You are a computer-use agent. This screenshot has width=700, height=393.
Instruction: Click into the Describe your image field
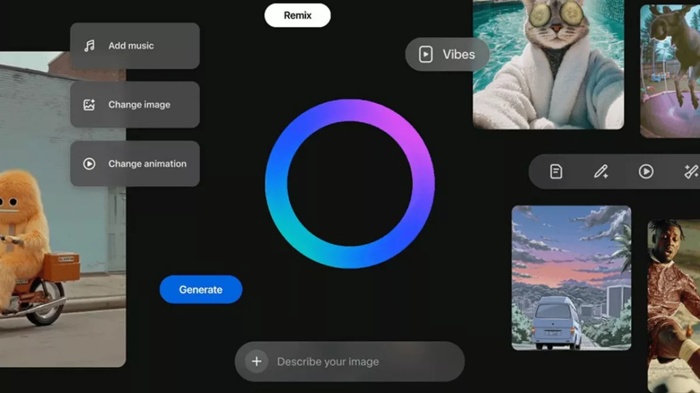click(350, 362)
